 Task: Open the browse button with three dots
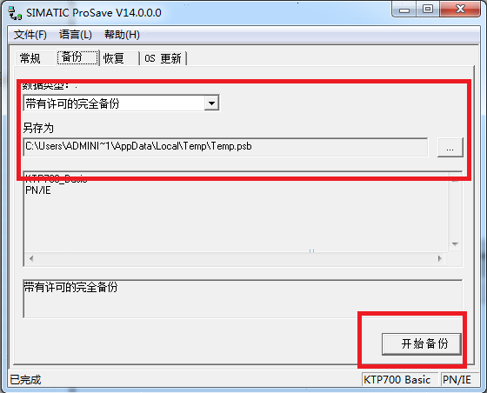point(450,148)
